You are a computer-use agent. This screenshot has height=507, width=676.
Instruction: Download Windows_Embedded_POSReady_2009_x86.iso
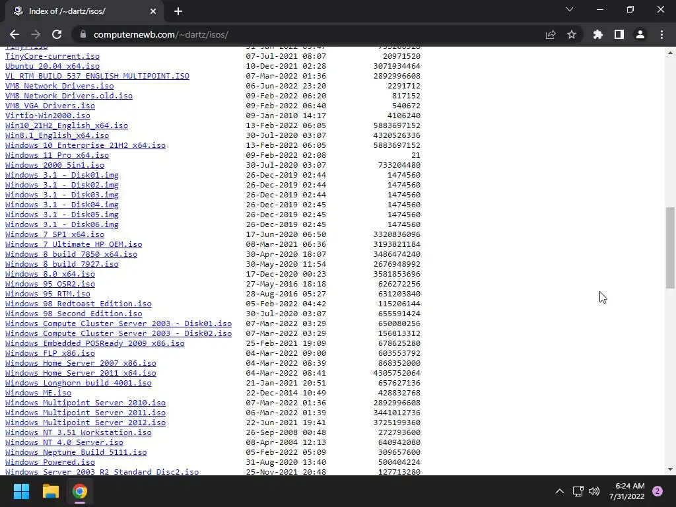click(95, 343)
